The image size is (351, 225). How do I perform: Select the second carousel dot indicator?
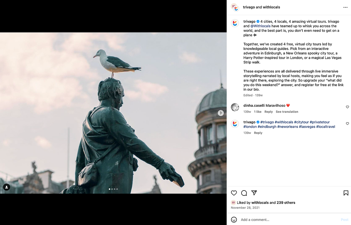pos(112,189)
